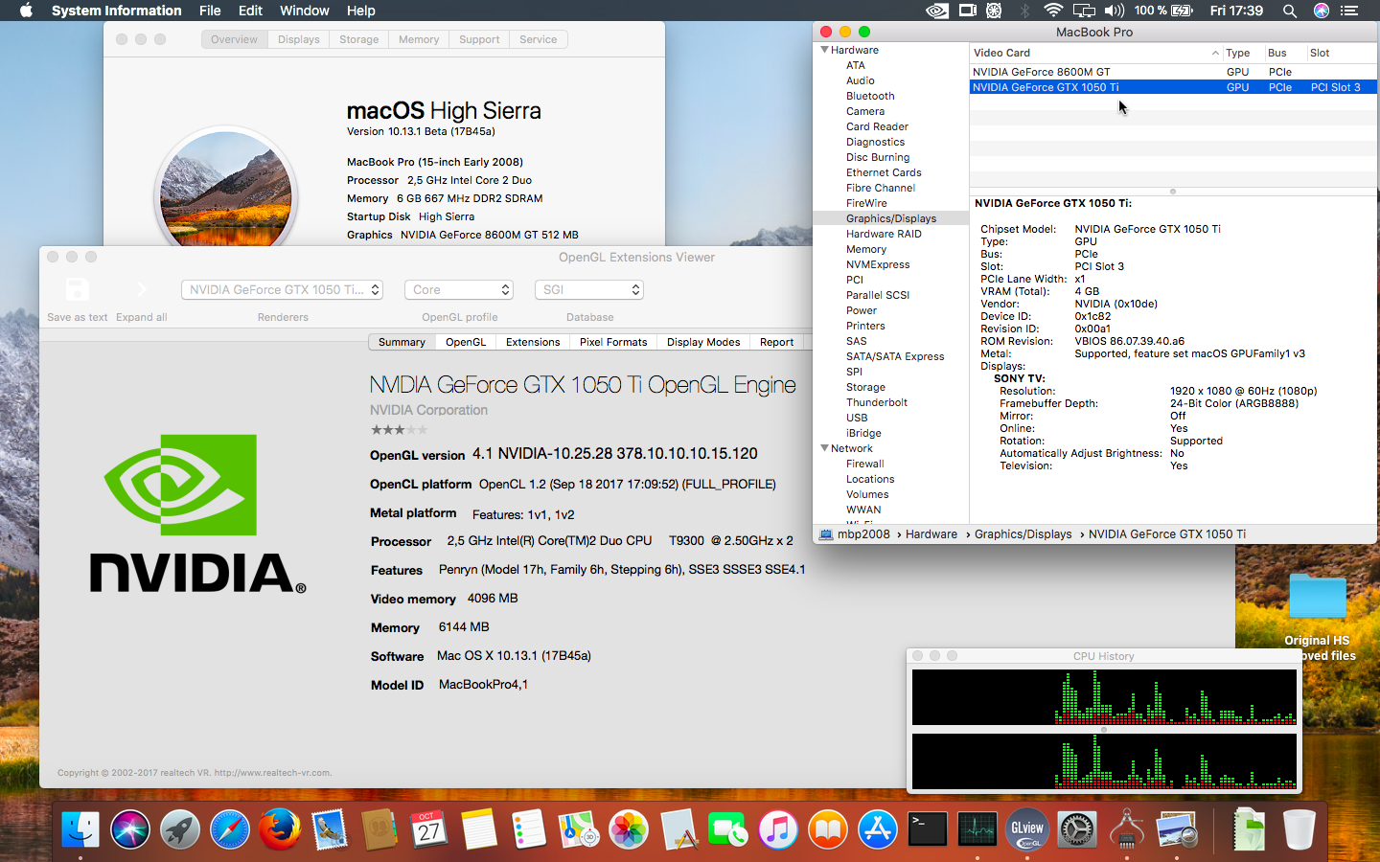Open Maps from the Dock
This screenshot has height=862, width=1380.
point(579,829)
